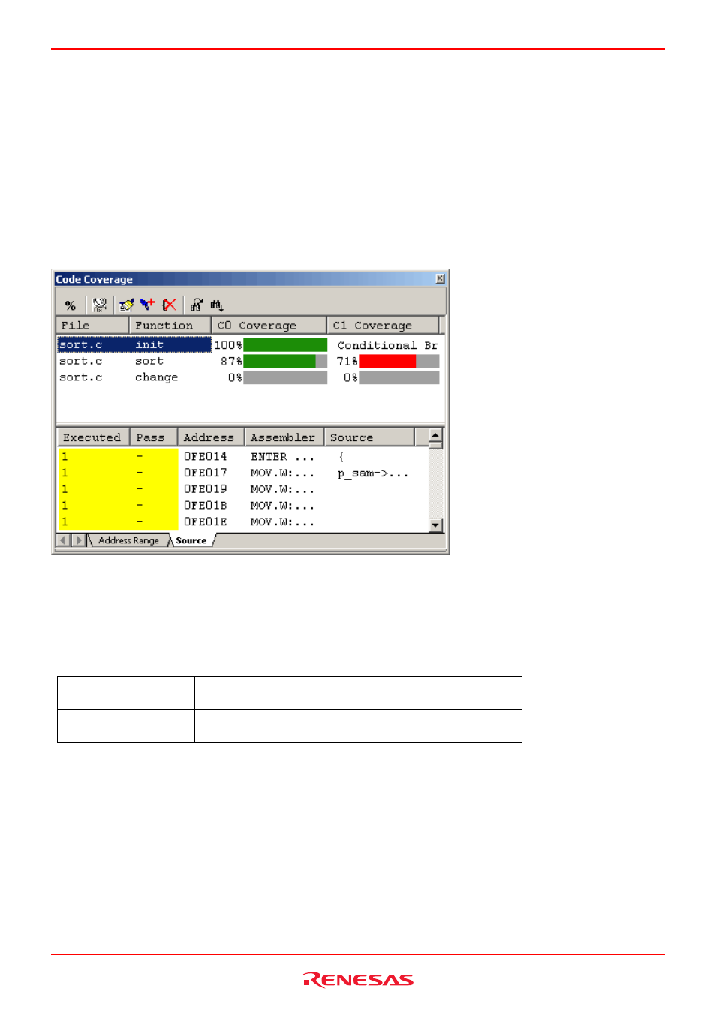The image size is (716, 1013).
Task: Click the percent display toolbar icon
Action: click(x=71, y=305)
